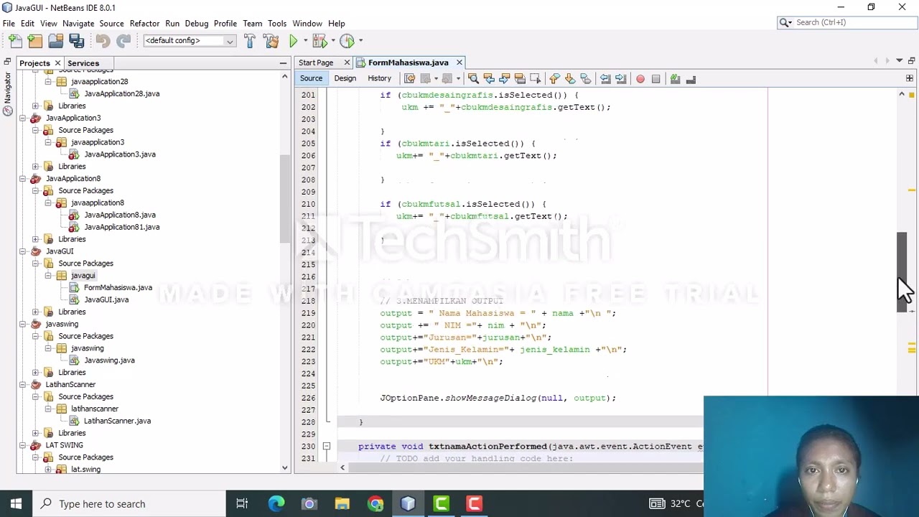Click the vertical editor scrollbar thumb

(902, 272)
